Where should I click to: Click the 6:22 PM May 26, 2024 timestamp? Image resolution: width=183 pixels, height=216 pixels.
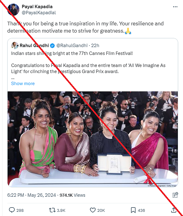point(32,195)
